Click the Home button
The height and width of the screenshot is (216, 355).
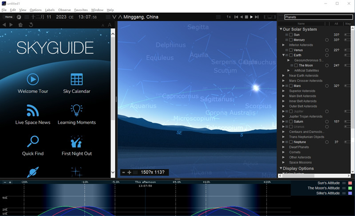coord(8,17)
